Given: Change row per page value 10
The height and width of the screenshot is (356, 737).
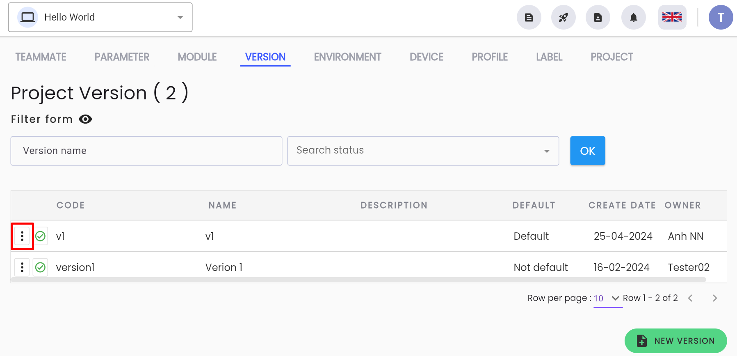Looking at the screenshot, I should (x=607, y=299).
